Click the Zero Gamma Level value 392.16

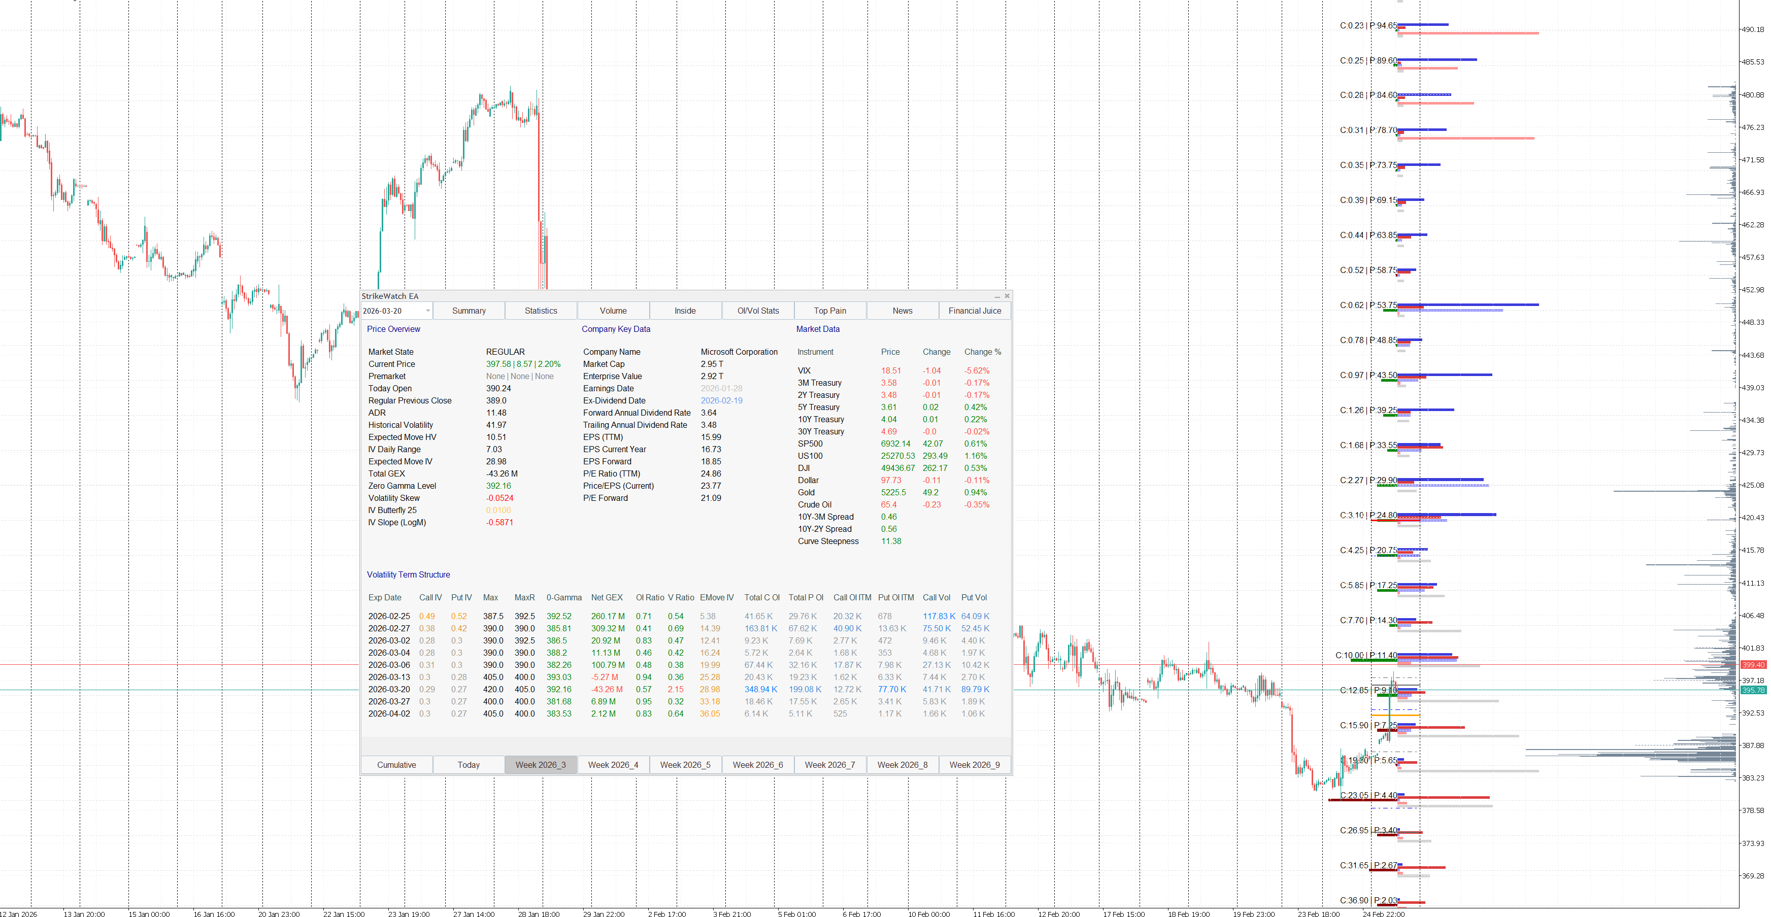click(x=499, y=485)
